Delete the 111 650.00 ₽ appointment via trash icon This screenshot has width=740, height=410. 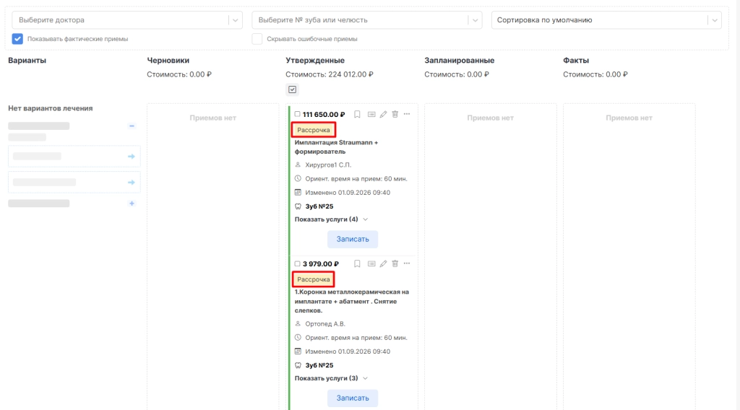tap(395, 115)
